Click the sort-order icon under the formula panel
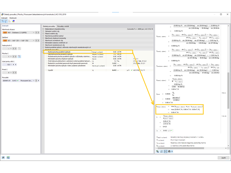 tap(162, 151)
